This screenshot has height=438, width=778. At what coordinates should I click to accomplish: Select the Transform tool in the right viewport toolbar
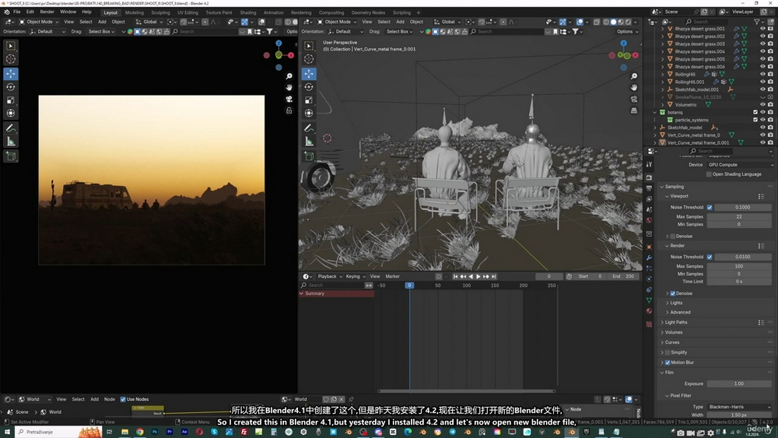point(309,113)
